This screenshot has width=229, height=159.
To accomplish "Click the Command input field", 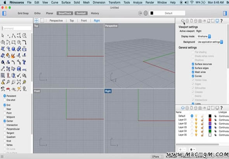I will click(x=17, y=28).
